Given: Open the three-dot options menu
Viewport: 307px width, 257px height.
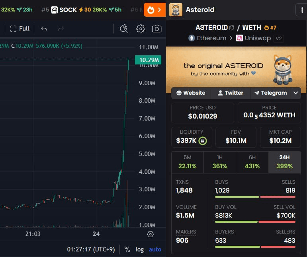Looking at the screenshot, I should point(302,10).
